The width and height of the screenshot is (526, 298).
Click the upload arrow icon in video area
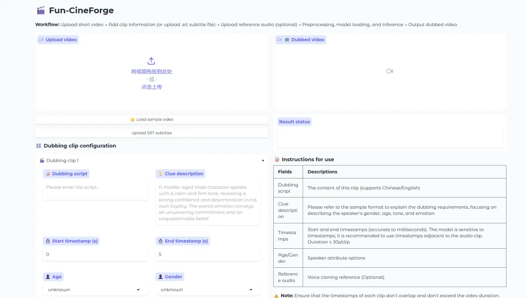click(x=151, y=61)
